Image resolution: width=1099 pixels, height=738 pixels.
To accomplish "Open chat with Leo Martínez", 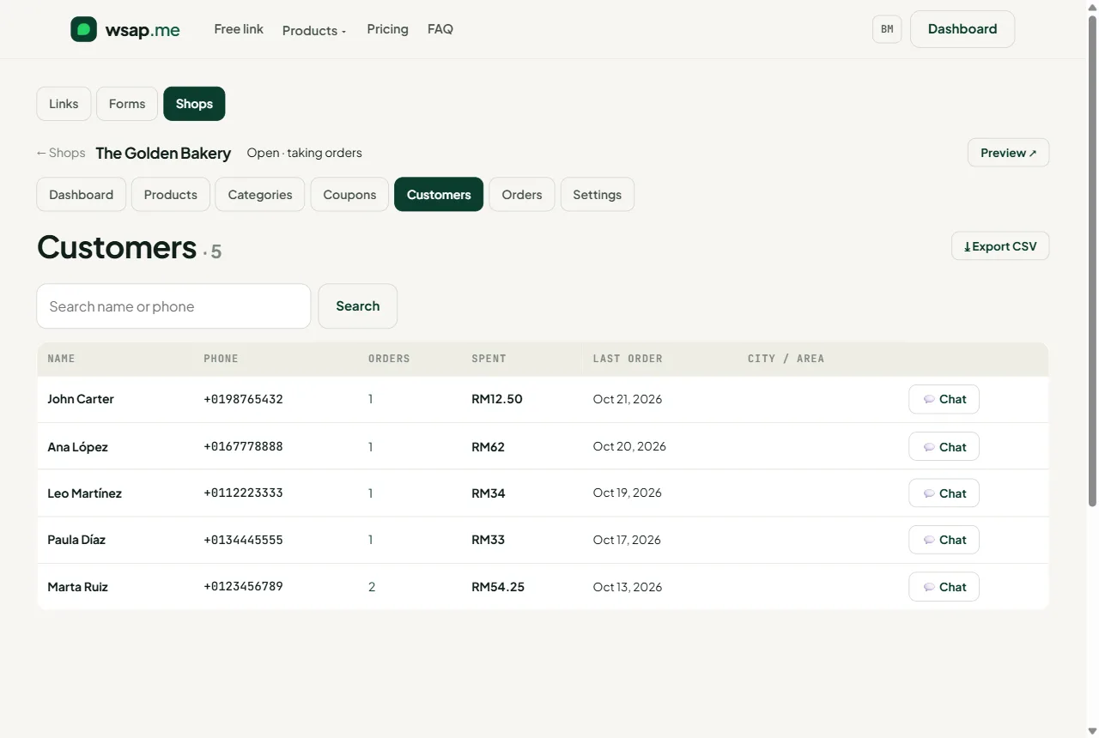I will 944,493.
